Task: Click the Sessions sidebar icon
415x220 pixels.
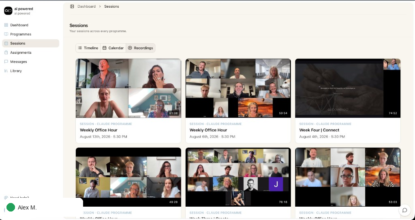Action: tap(6, 43)
